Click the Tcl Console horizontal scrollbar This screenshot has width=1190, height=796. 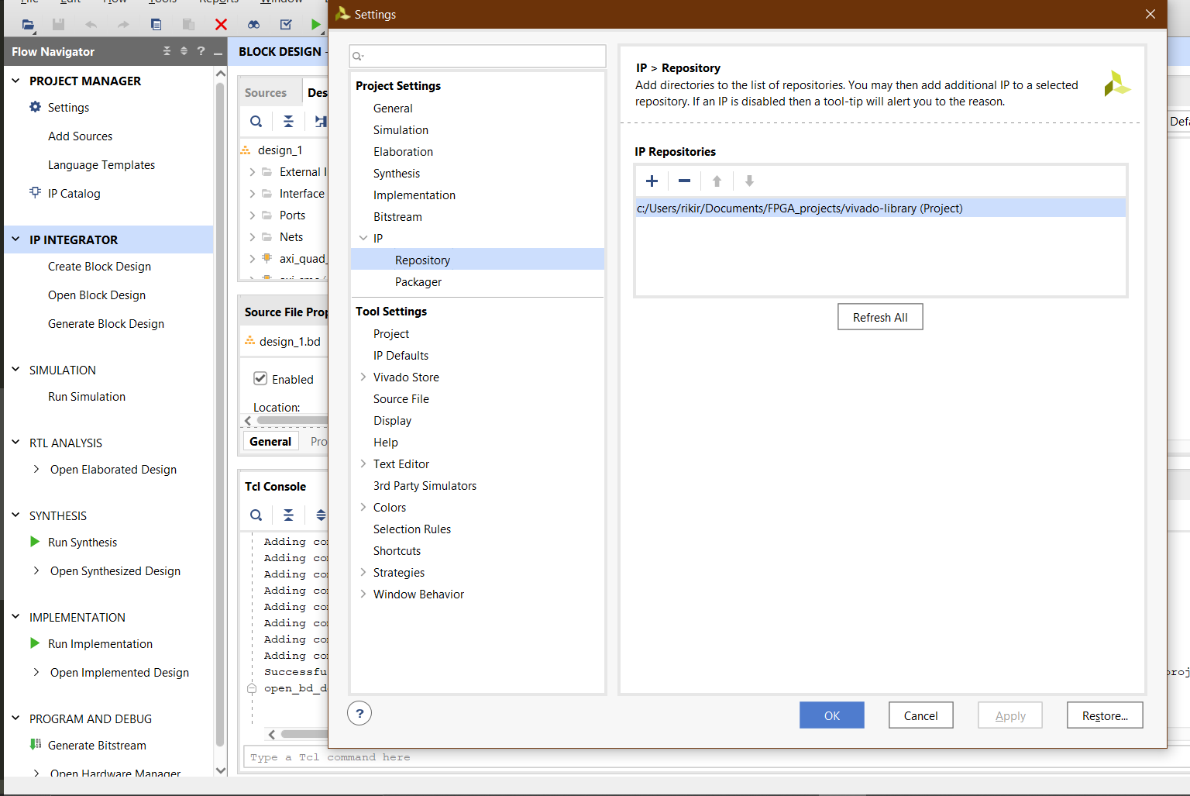[304, 733]
